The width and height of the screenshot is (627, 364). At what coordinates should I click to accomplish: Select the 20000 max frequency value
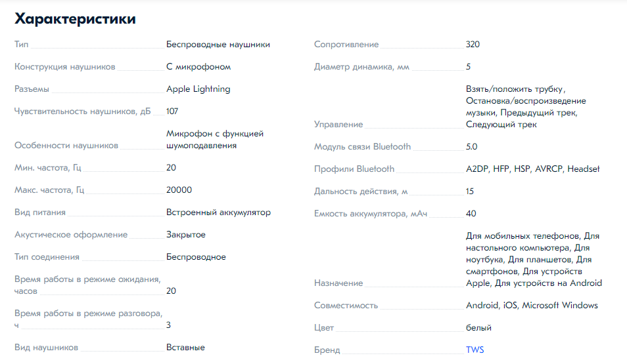pyautogui.click(x=179, y=190)
